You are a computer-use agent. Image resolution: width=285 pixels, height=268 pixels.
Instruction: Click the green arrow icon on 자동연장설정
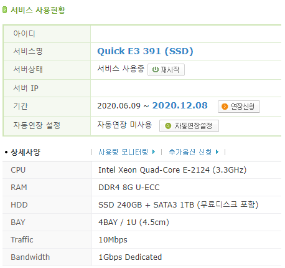pyautogui.click(x=168, y=126)
